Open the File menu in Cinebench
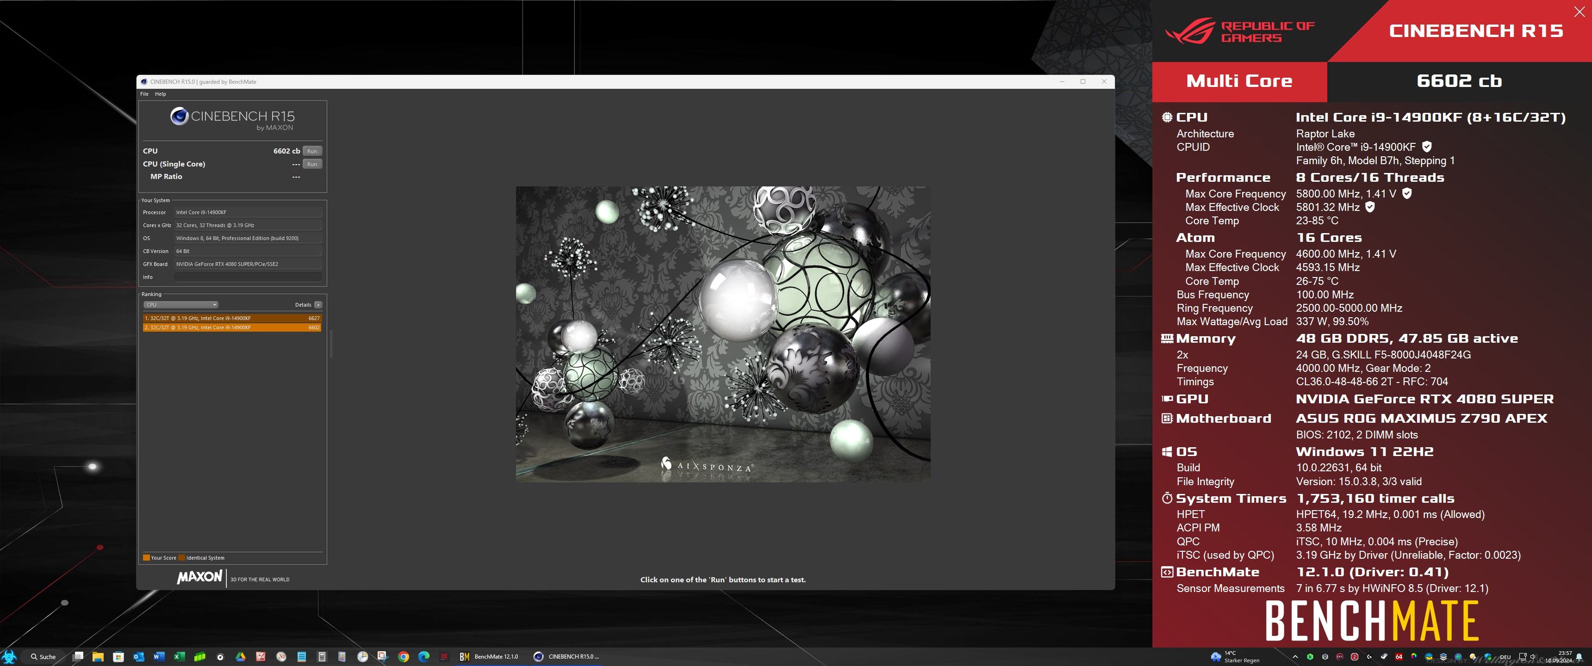 (x=144, y=94)
